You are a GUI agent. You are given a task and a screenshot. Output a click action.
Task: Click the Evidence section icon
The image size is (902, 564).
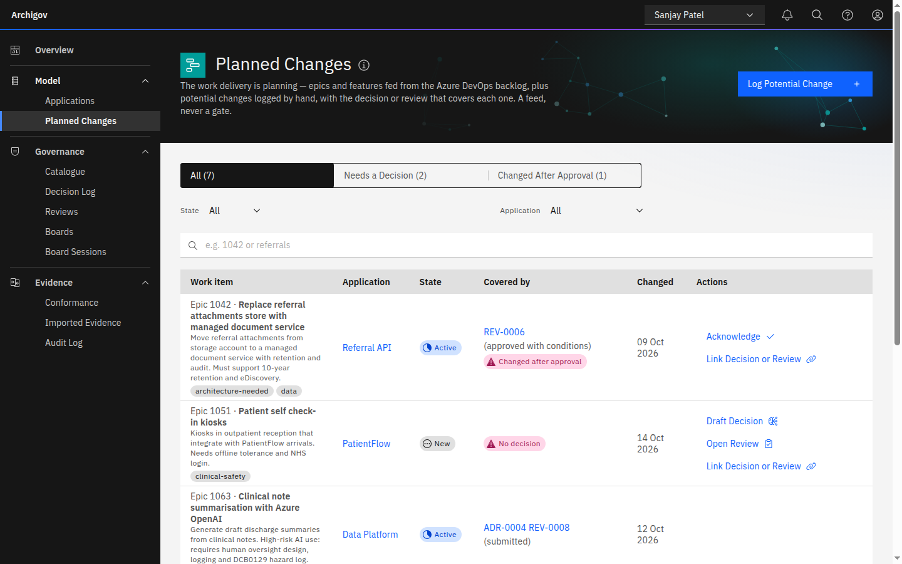pos(15,283)
